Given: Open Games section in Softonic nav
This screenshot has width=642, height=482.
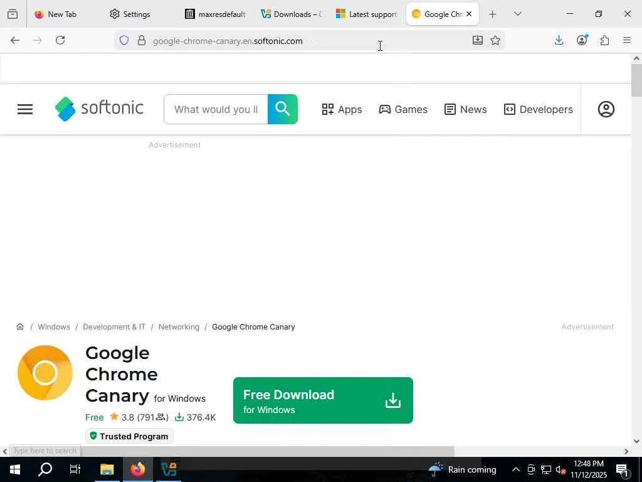Looking at the screenshot, I should tap(403, 109).
